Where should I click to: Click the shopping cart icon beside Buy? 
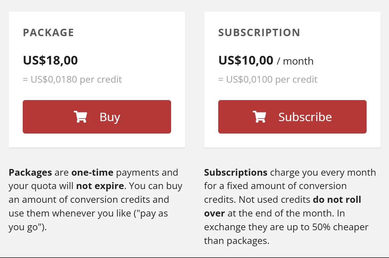pyautogui.click(x=80, y=117)
